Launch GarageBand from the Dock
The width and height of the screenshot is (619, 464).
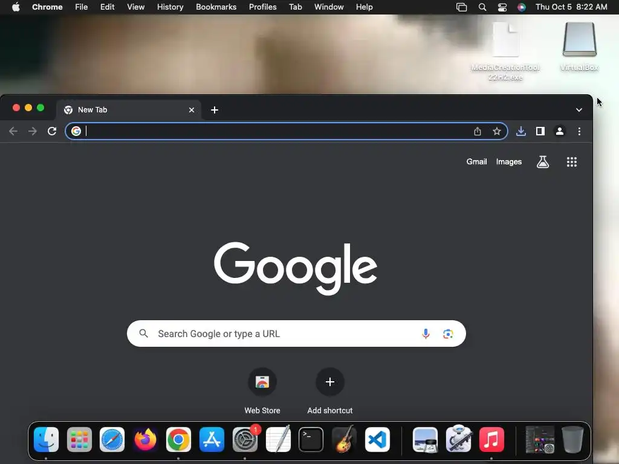(x=344, y=440)
